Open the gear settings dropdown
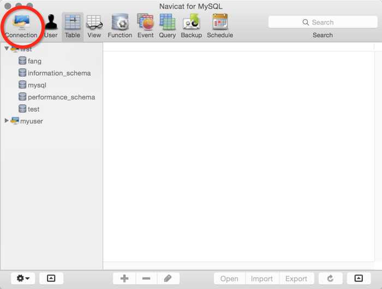The image size is (382, 289). 23,278
